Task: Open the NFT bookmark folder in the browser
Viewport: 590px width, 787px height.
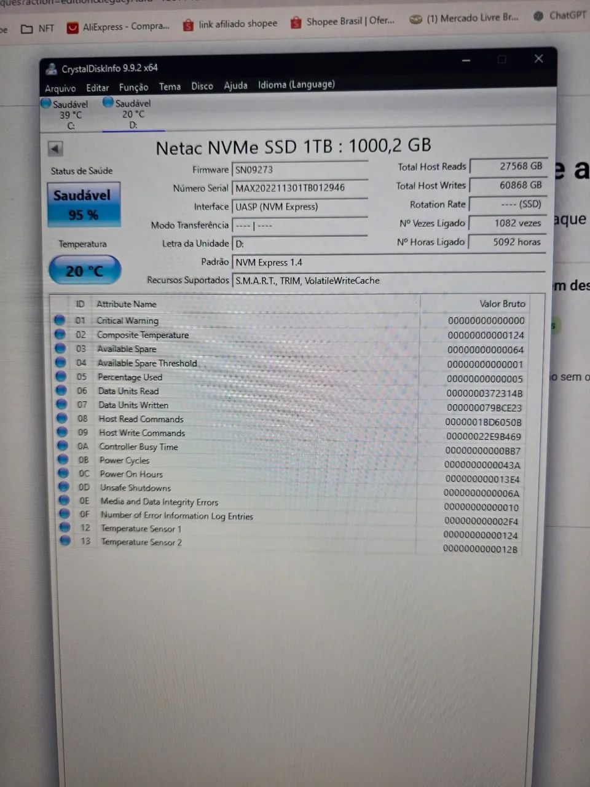Action: pos(38,28)
